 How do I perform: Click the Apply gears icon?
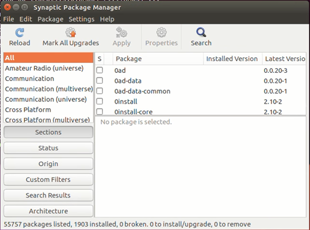(x=121, y=33)
